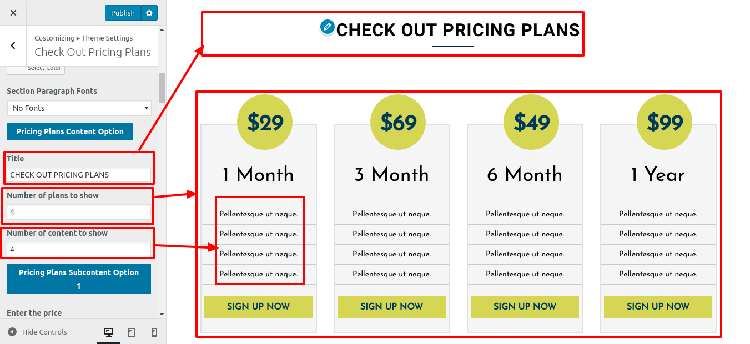Open the Section Paragraph Fonts dropdown

pos(79,108)
